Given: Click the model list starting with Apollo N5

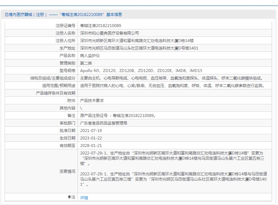Looking at the screenshot, I should tap(141, 71).
